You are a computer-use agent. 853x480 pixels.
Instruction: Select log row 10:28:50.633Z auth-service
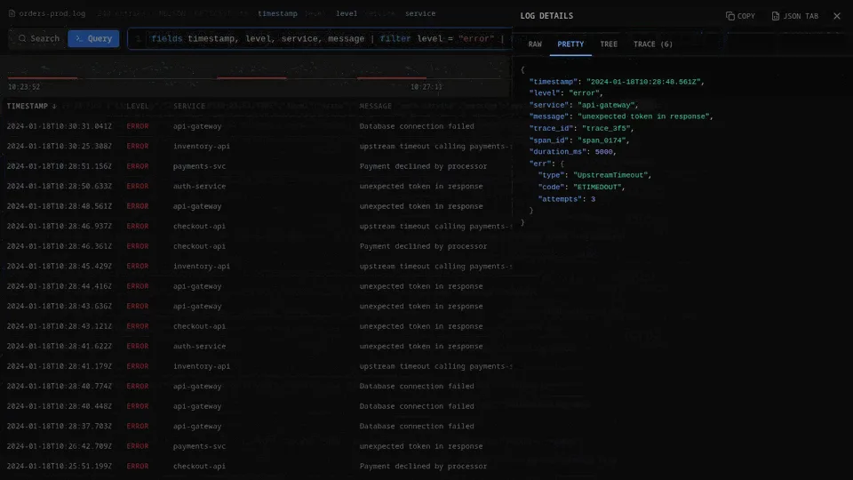[x=256, y=186]
